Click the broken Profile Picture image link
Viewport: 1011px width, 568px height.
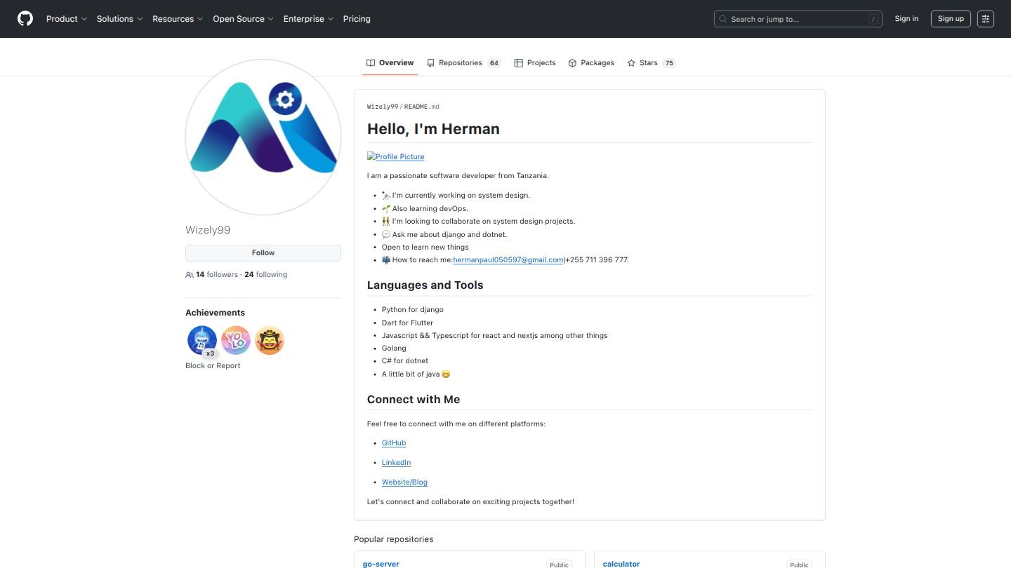395,156
